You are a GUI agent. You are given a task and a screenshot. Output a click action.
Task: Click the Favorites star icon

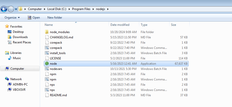coord(7,27)
